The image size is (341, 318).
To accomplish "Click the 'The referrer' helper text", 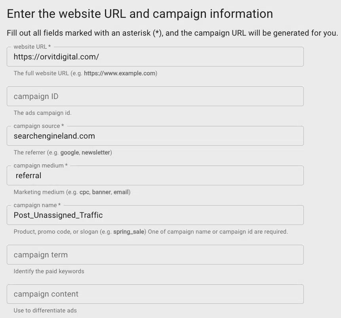I will tap(63, 152).
